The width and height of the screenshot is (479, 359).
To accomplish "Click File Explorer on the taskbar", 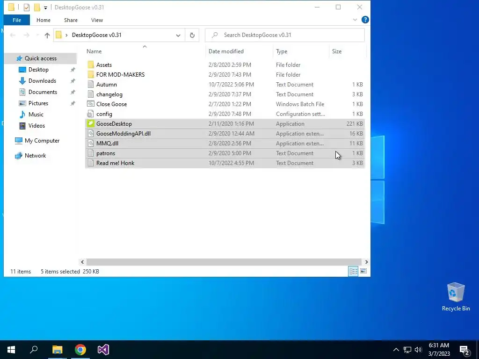I will [x=57, y=350].
